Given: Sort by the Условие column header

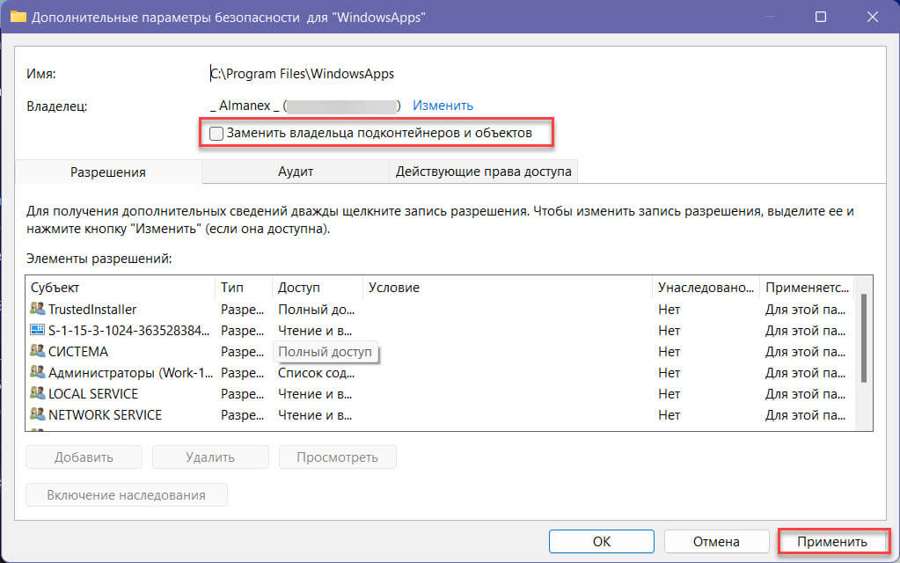Looking at the screenshot, I should 508,288.
